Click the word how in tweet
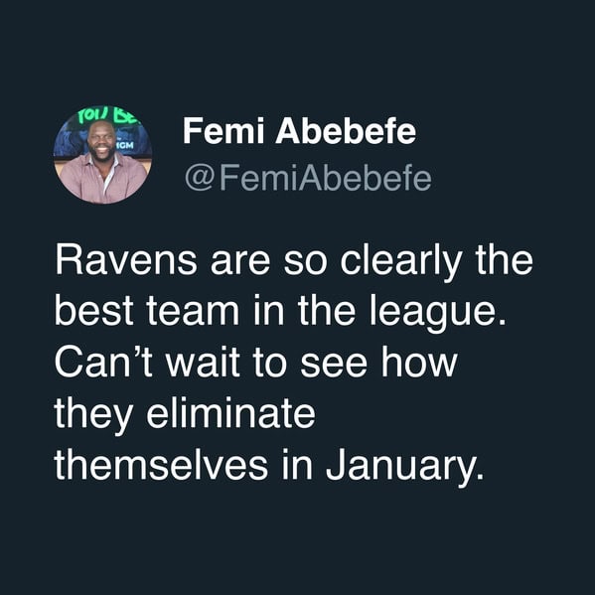The height and width of the screenshot is (595, 595). click(419, 363)
